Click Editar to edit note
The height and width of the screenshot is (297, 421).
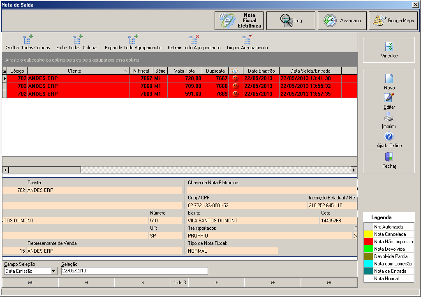(389, 101)
